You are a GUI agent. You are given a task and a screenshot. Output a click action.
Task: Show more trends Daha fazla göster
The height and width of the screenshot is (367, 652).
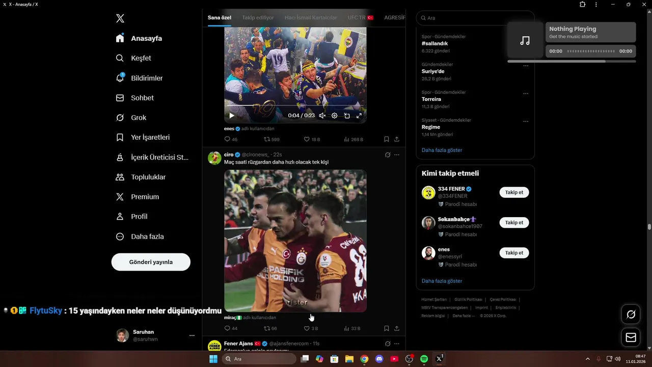[x=442, y=150]
